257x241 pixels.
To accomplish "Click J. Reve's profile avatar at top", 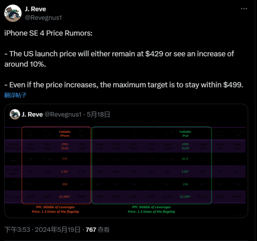I will pos(13,12).
